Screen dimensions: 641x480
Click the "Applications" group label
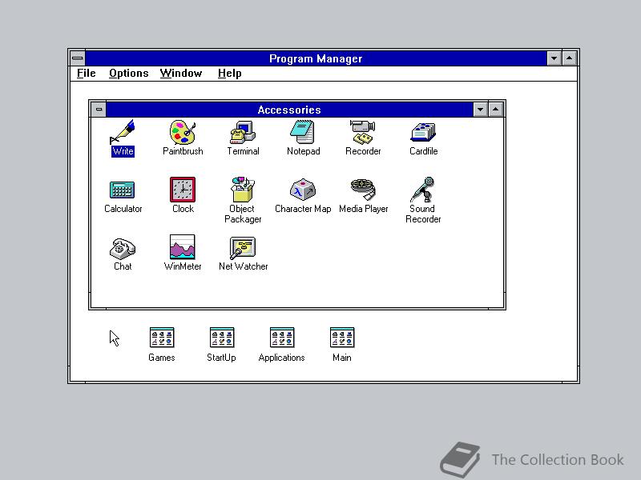click(282, 358)
